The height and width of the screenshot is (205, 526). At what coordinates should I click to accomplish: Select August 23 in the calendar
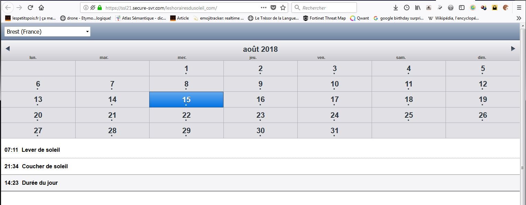[260, 115]
